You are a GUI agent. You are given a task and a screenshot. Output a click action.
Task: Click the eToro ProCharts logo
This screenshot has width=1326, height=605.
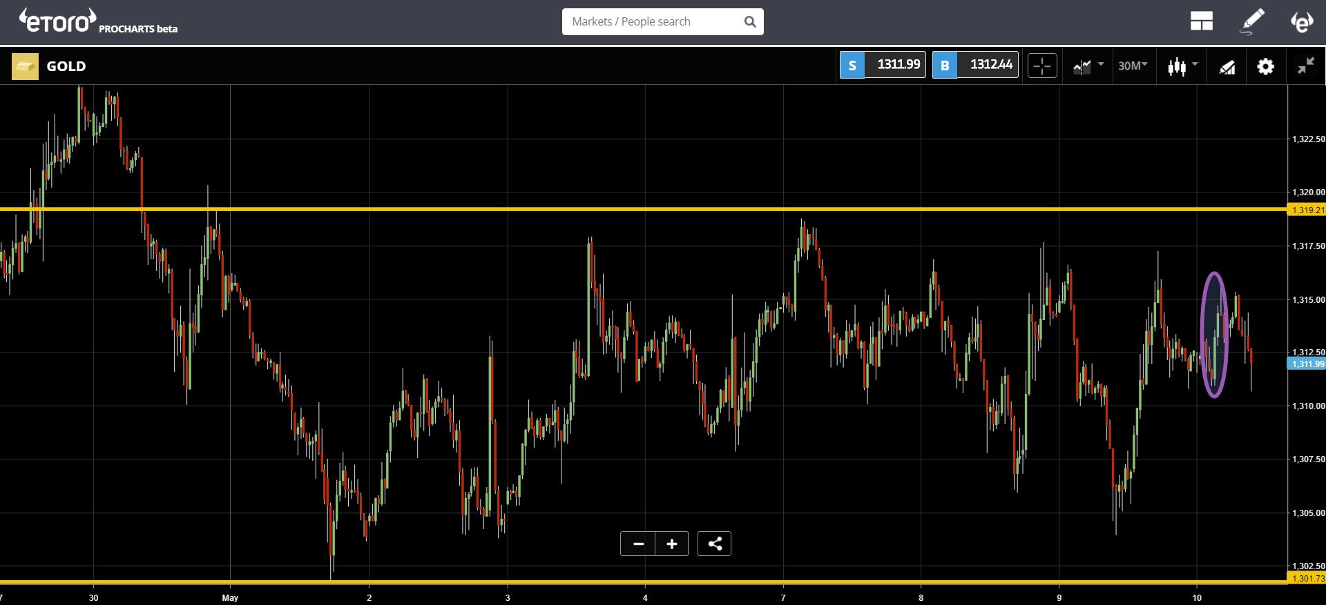(x=97, y=21)
